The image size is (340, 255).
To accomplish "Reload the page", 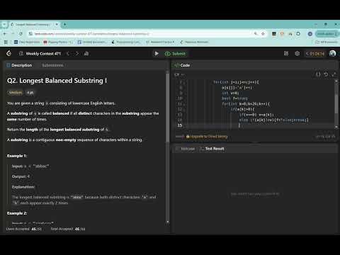I will tap(21, 34).
